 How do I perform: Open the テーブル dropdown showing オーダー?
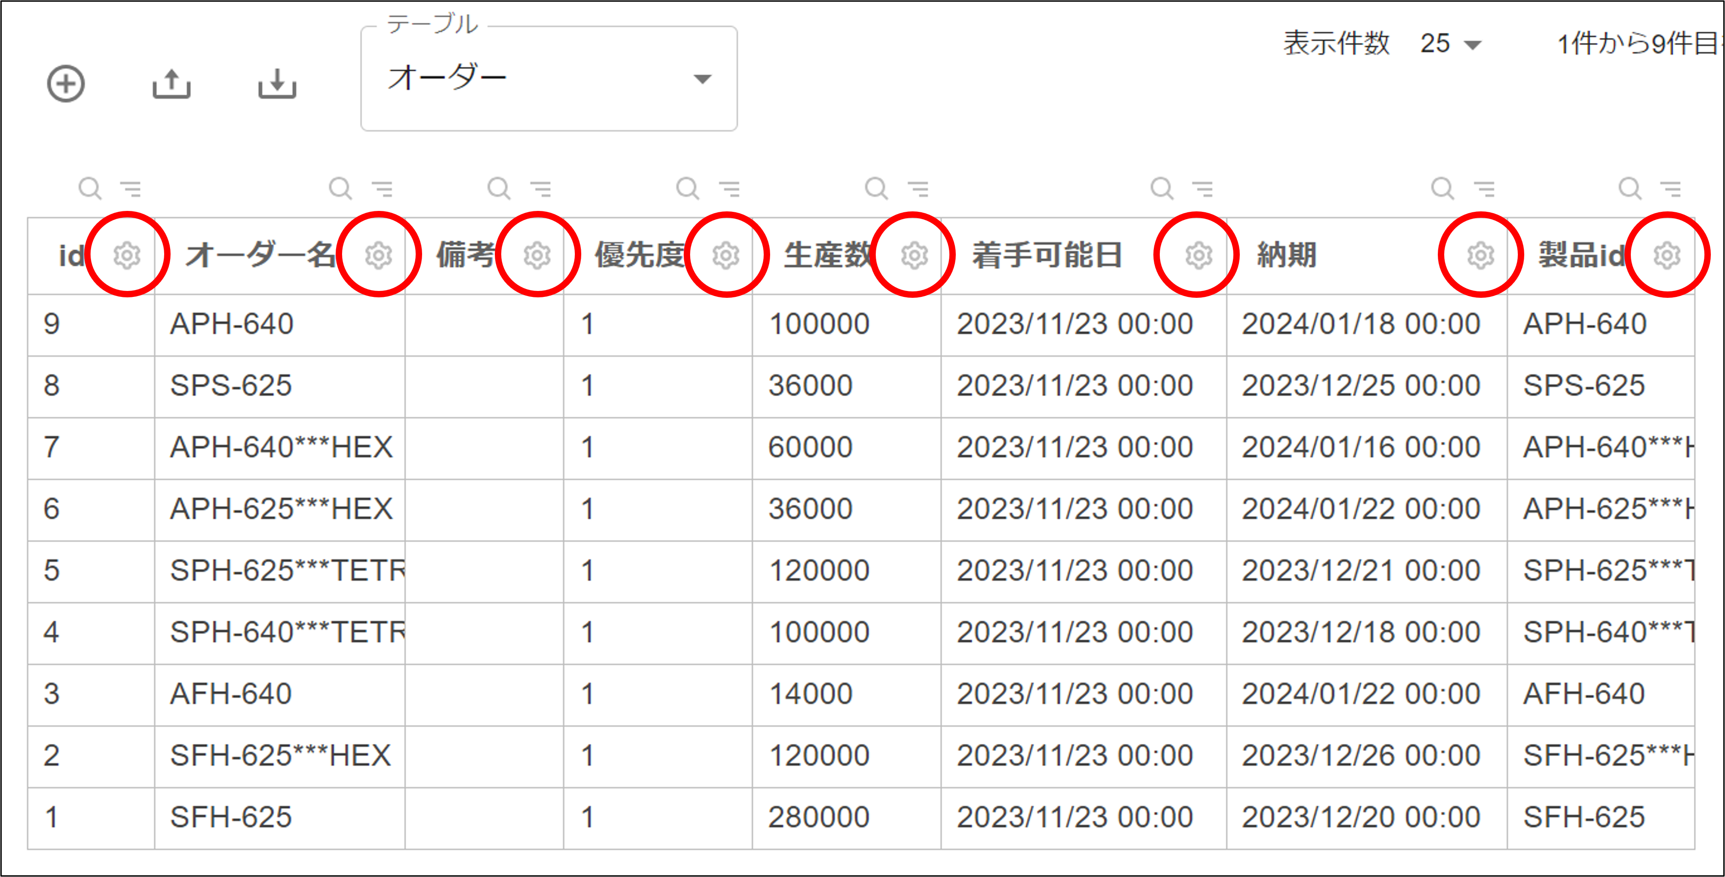(549, 78)
